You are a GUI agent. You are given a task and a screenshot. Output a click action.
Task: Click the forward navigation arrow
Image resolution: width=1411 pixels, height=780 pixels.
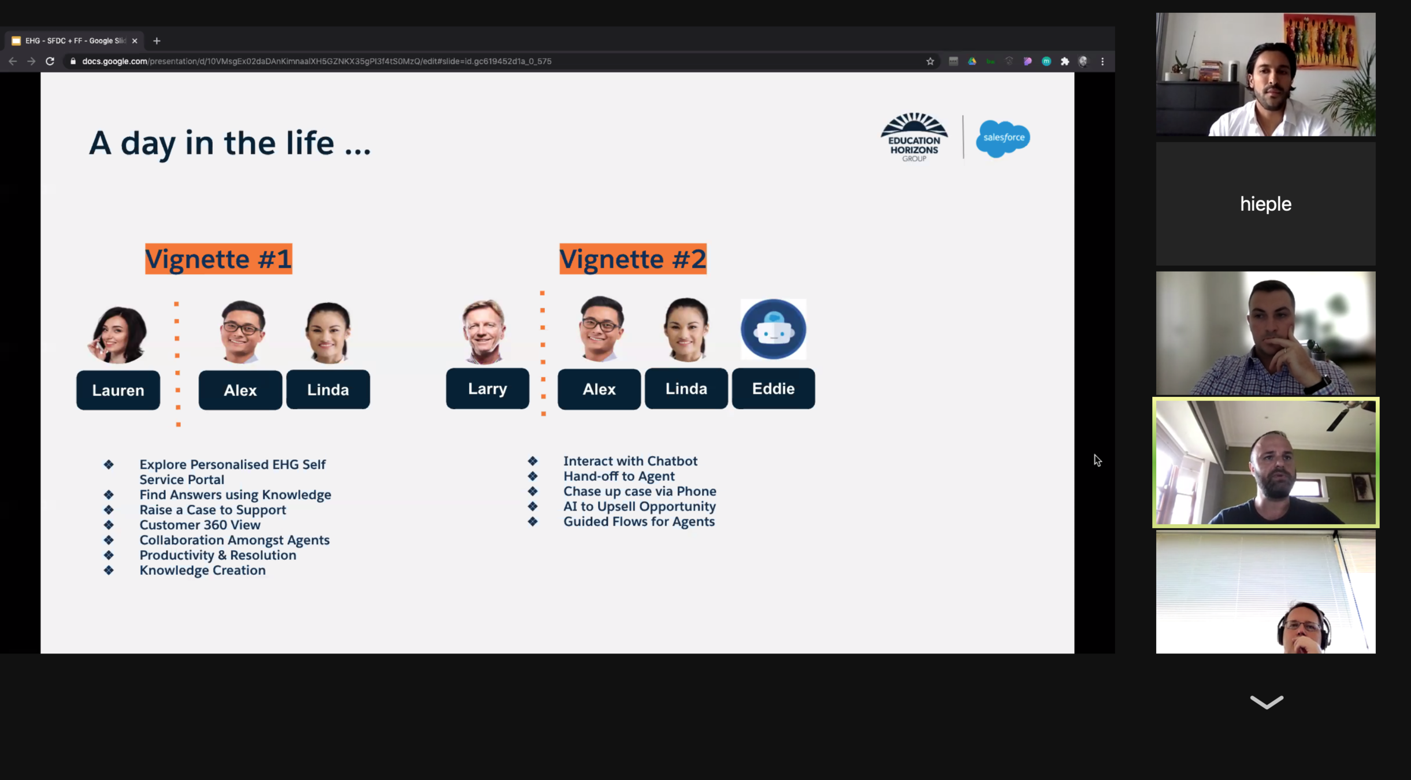(31, 61)
